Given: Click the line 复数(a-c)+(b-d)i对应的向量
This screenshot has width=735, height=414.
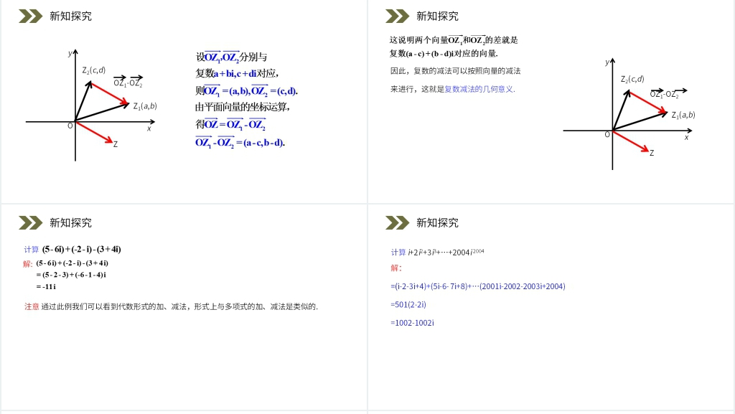Looking at the screenshot, I should tap(444, 53).
